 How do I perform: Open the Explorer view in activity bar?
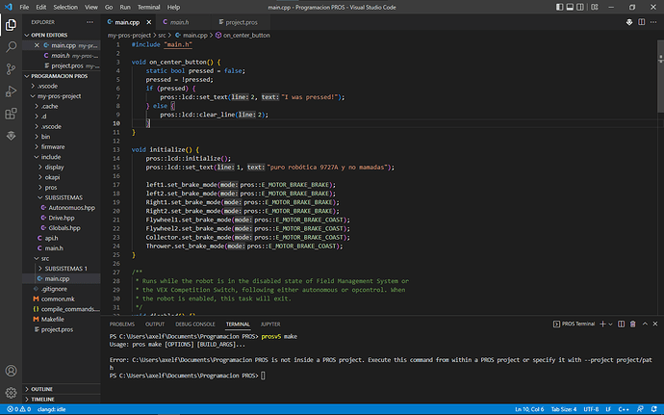click(x=11, y=25)
